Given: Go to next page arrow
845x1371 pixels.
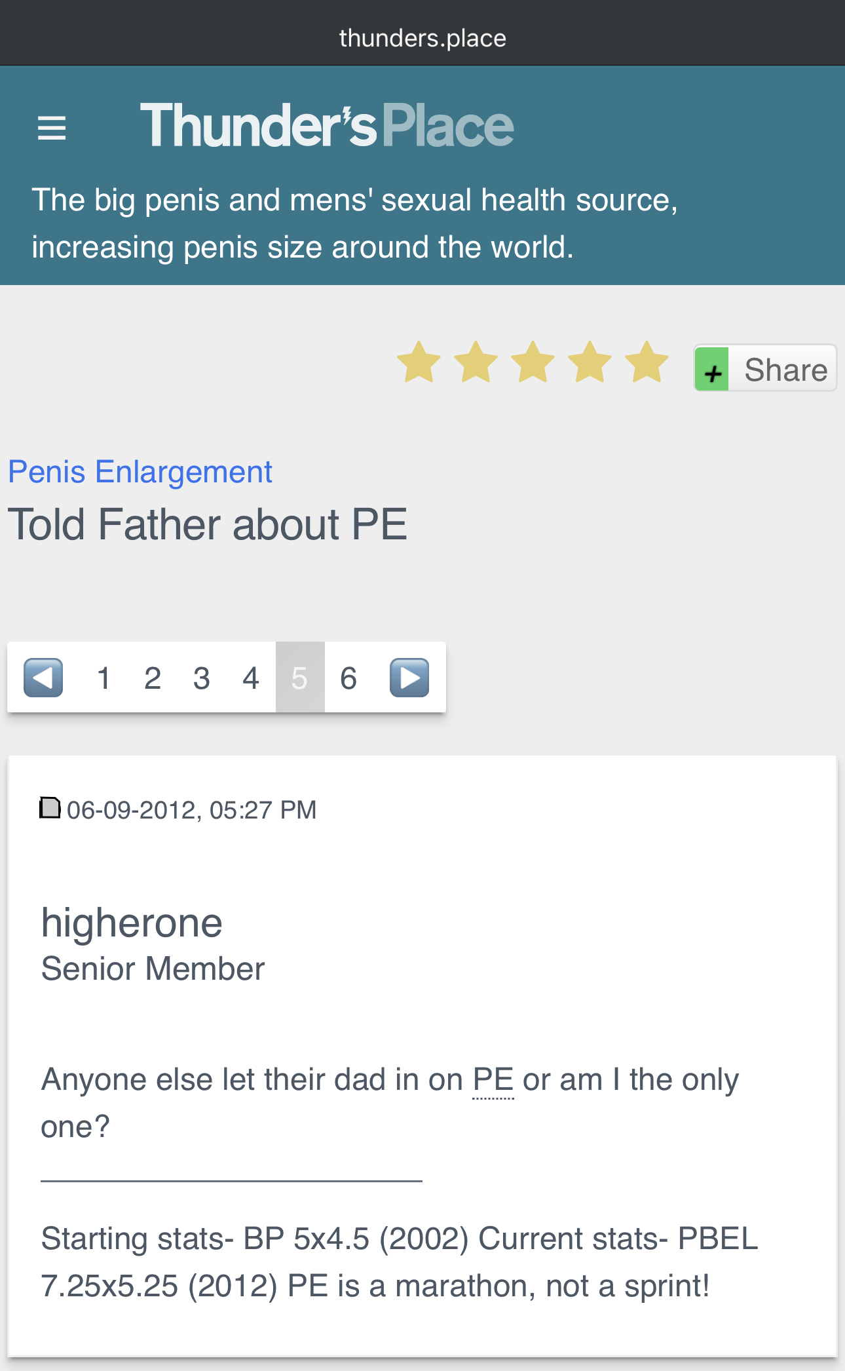Looking at the screenshot, I should point(409,677).
